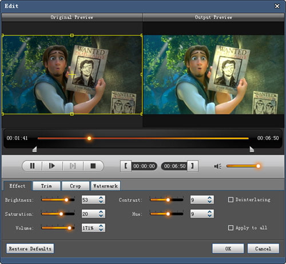This screenshot has height=264, width=286.
Task: Decrease Volume percentage with down arrow
Action: 101,230
